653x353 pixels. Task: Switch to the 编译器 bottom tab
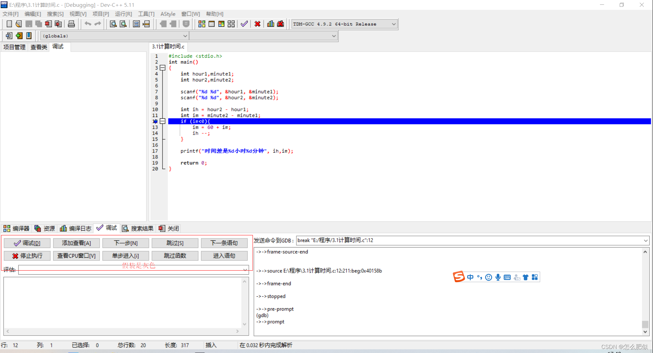click(16, 229)
